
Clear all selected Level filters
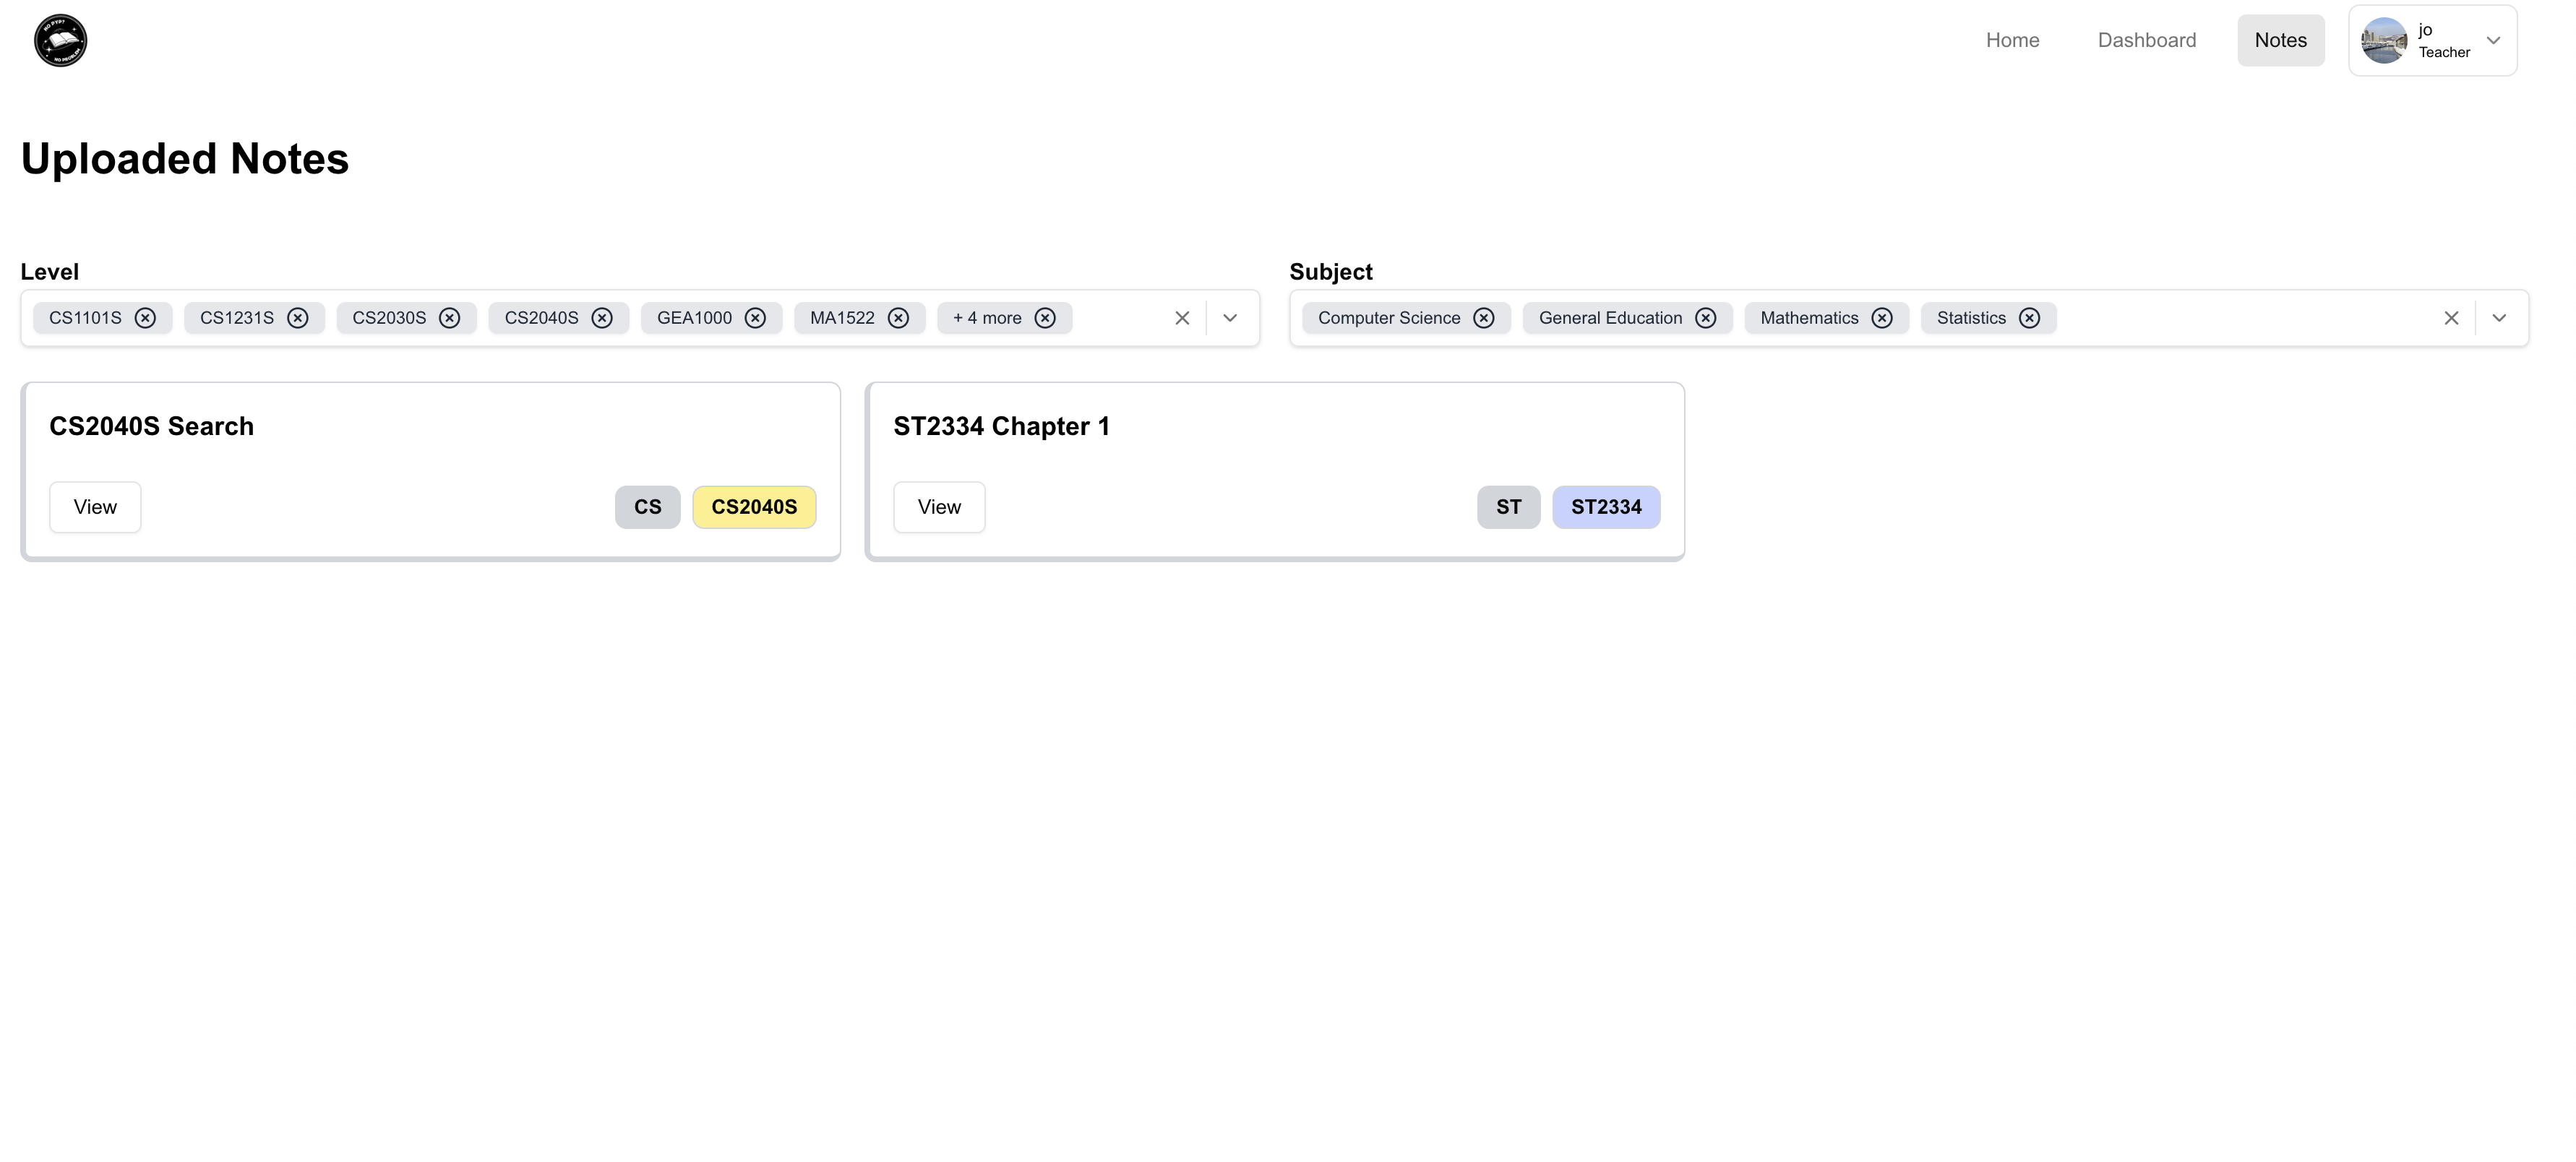[x=1182, y=318]
